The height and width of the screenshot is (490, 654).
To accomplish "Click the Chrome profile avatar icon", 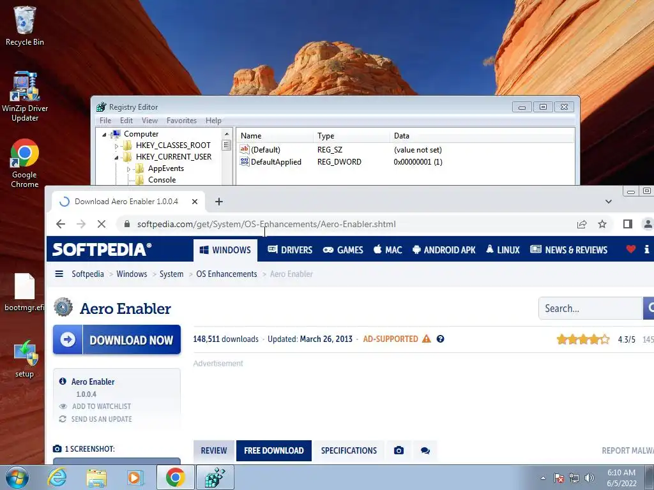I will coord(648,224).
